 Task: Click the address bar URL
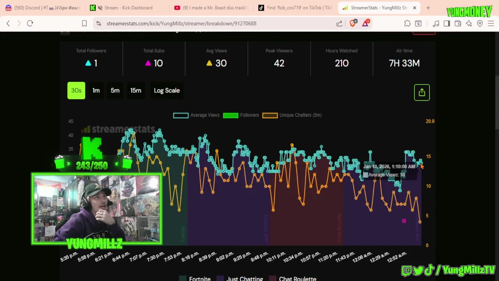[181, 23]
